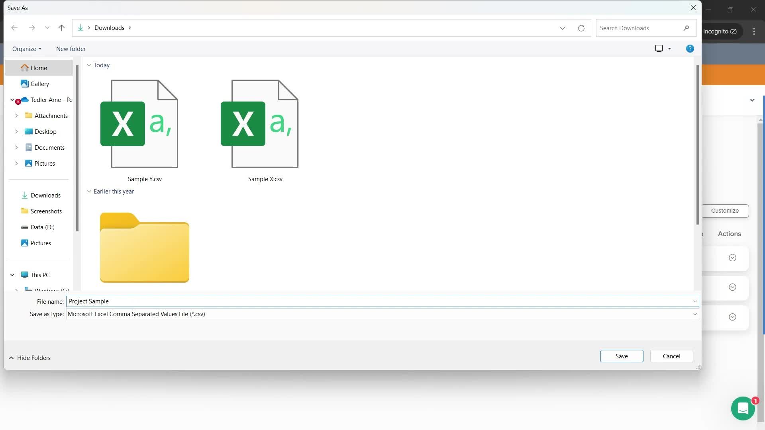Click the navigation pane scrollbar

(77, 147)
